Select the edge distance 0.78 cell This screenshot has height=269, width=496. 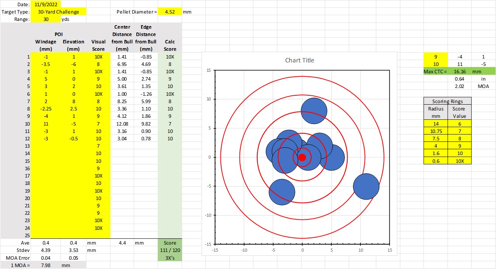[x=146, y=138]
